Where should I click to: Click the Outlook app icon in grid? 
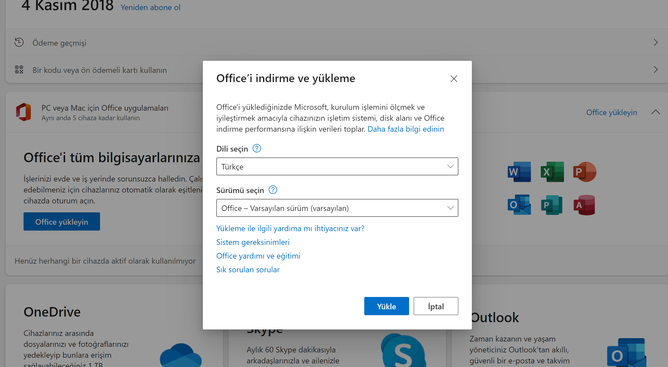[x=519, y=205]
